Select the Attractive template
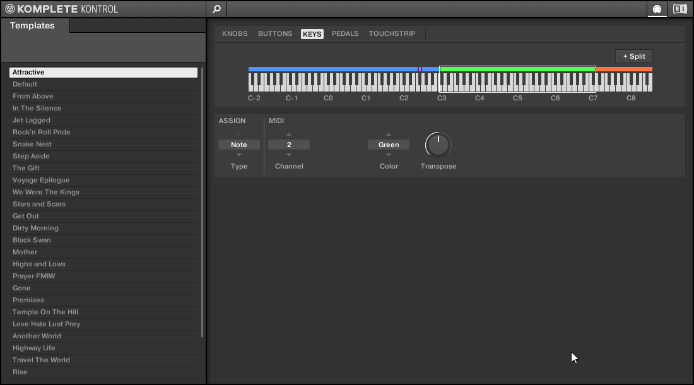The height and width of the screenshot is (385, 694). point(103,72)
